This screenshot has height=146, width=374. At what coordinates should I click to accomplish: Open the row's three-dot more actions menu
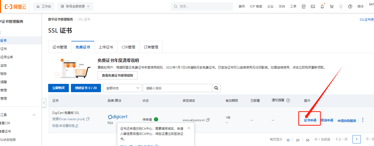click(363, 120)
